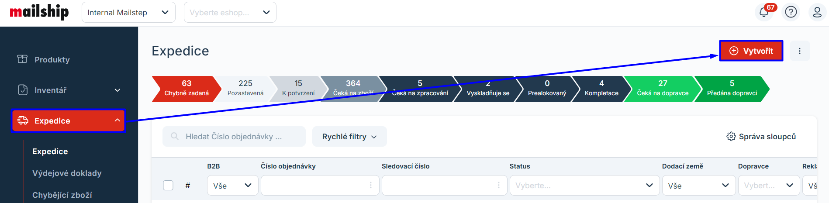
Task: Collapse the Expedice sidebar section
Action: (x=117, y=120)
